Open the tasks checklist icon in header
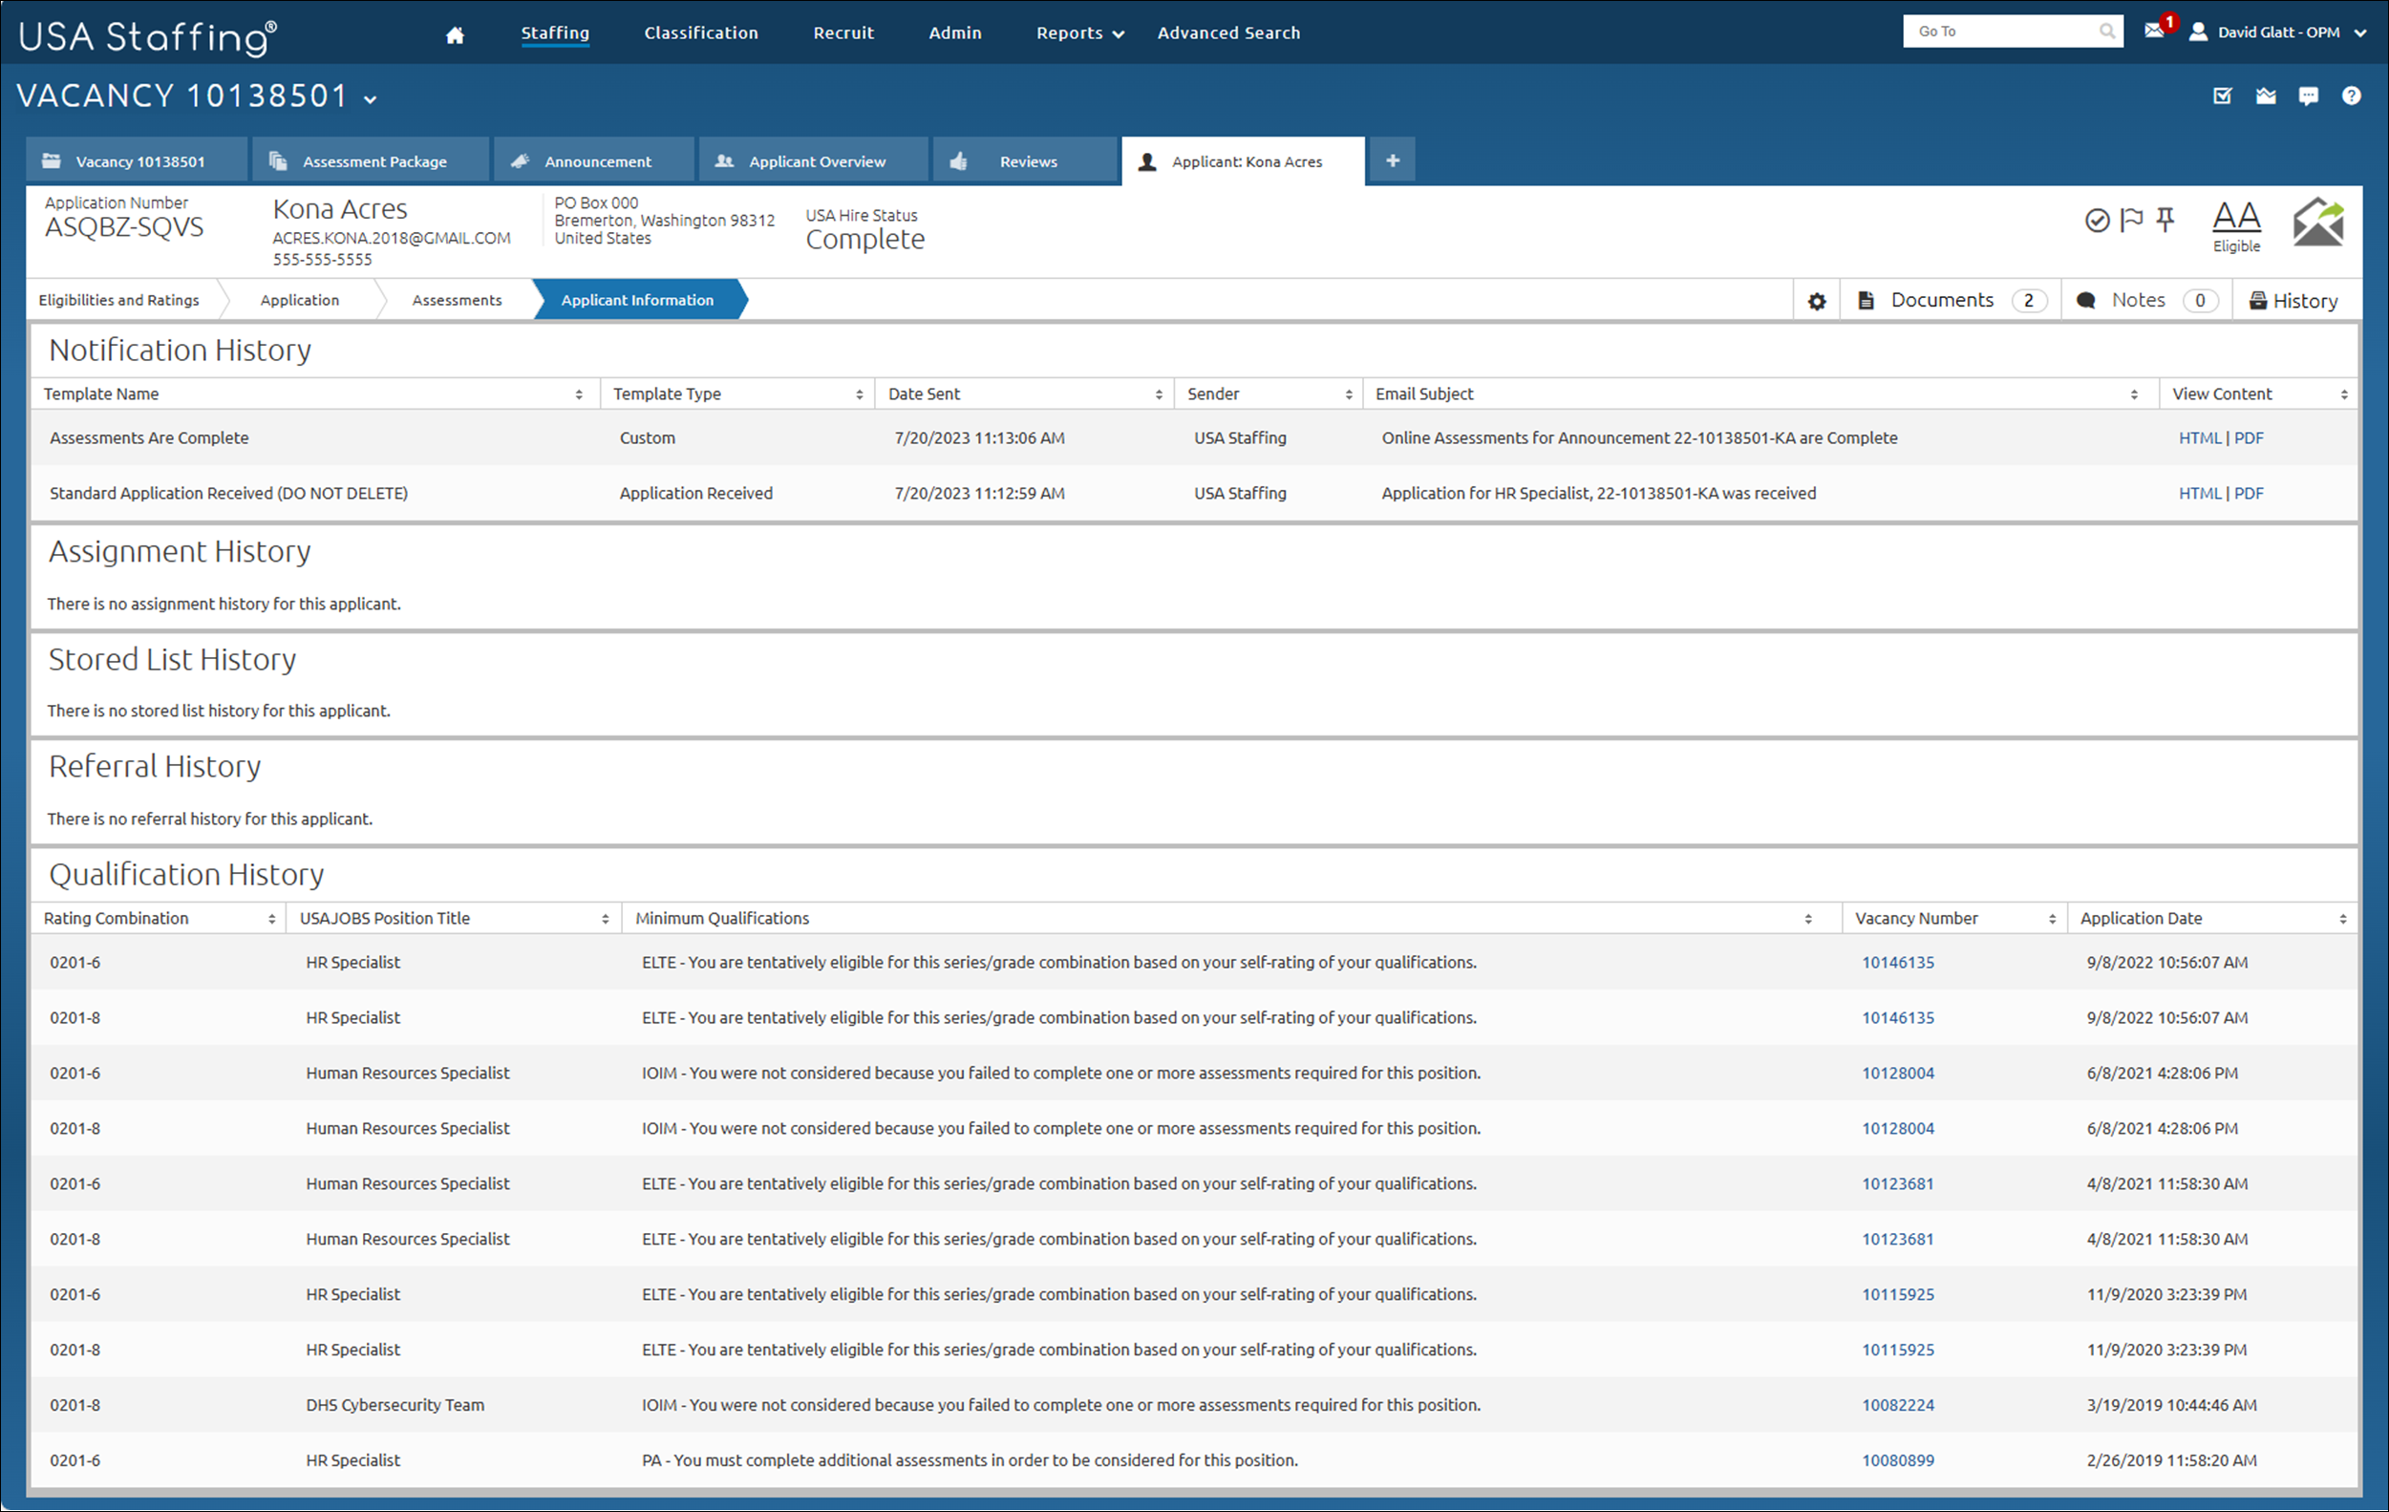 [x=2223, y=96]
